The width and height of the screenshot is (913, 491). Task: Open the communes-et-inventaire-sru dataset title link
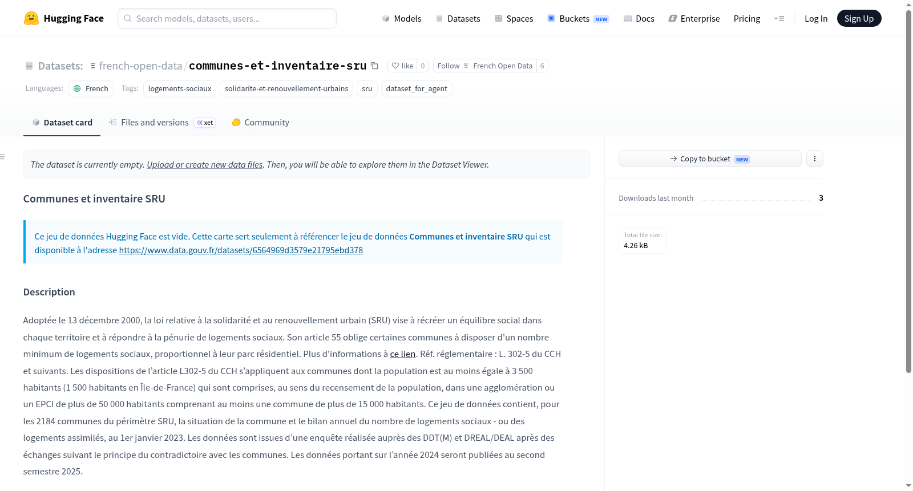[x=278, y=66]
